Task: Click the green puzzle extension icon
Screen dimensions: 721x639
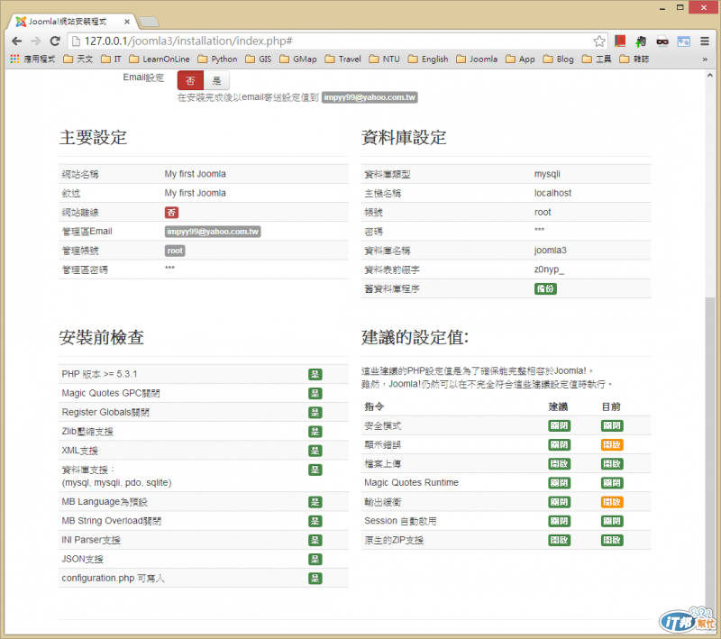Action: tap(641, 41)
